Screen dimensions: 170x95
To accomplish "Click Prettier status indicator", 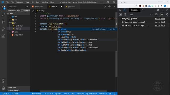I will 103,94.
